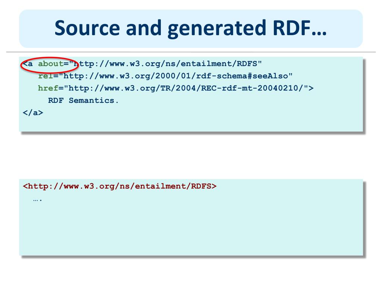Click the about attribute name in the source code
The height and width of the screenshot is (287, 382).
(x=51, y=64)
